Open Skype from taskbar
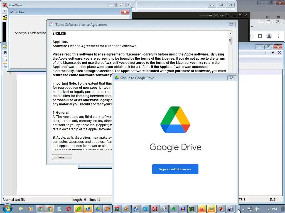The image size is (285, 213). coord(145,209)
